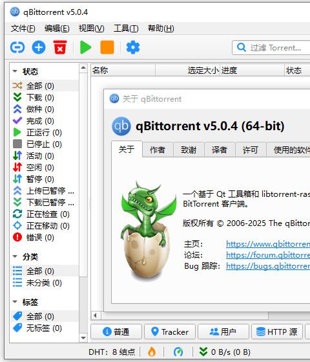
Task: Collapse the 状态 filter section
Action: (x=15, y=71)
